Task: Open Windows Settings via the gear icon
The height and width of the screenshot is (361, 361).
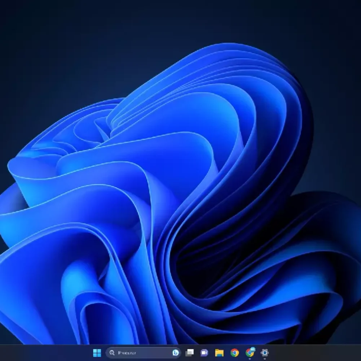Action: 264,353
